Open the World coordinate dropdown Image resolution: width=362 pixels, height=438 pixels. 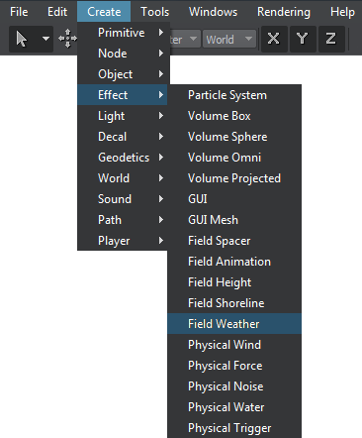pos(229,40)
